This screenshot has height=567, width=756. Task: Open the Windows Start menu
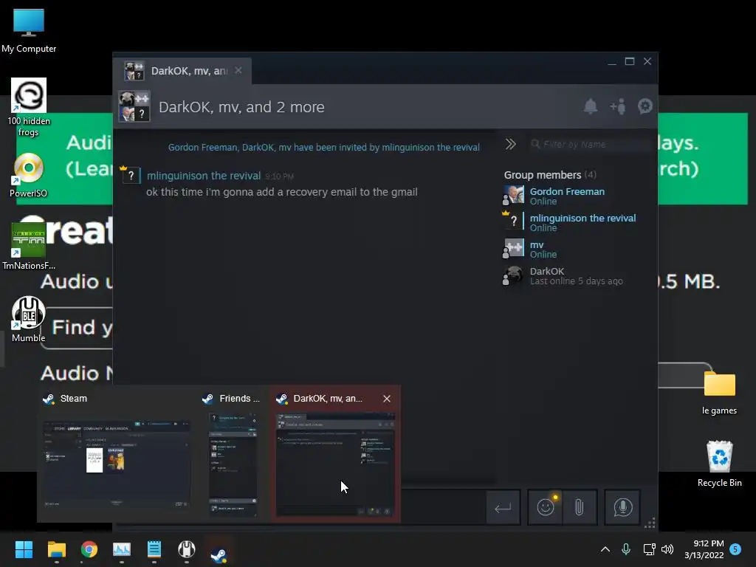[24, 549]
